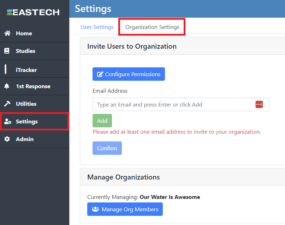This screenshot has height=225, width=285.
Task: Click the Home house icon in sidebar
Action: coord(7,34)
